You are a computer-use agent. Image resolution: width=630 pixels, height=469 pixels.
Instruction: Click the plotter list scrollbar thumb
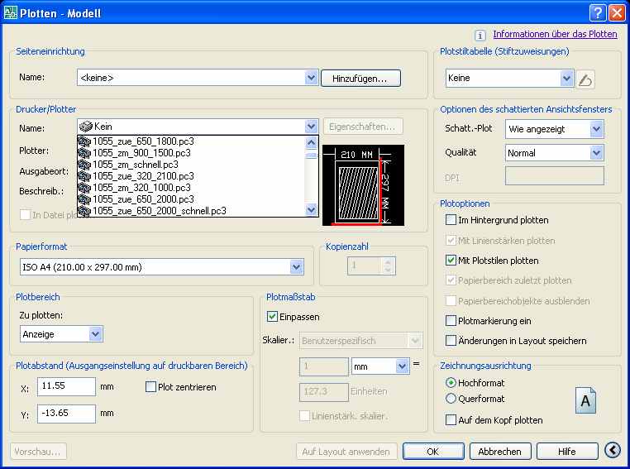(x=311, y=156)
